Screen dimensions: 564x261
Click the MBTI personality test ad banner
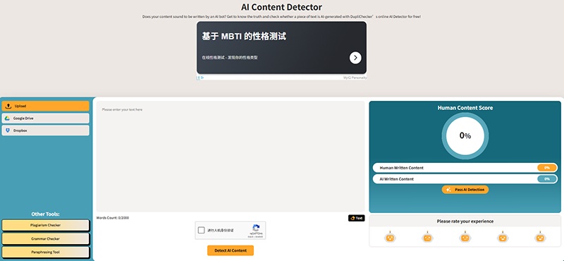click(281, 47)
